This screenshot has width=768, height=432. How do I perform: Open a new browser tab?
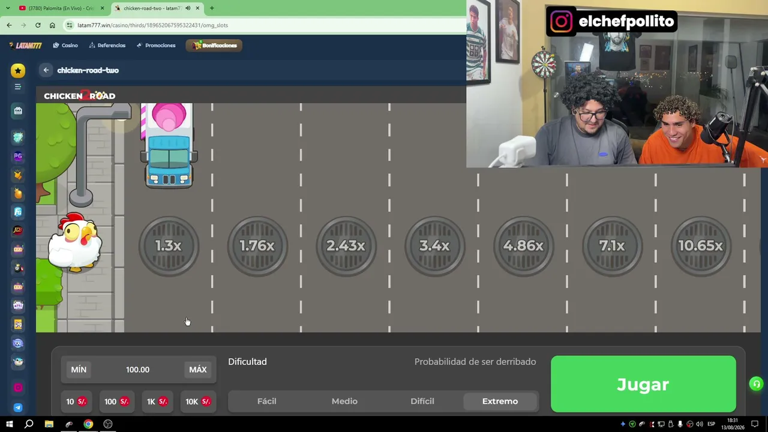click(212, 8)
